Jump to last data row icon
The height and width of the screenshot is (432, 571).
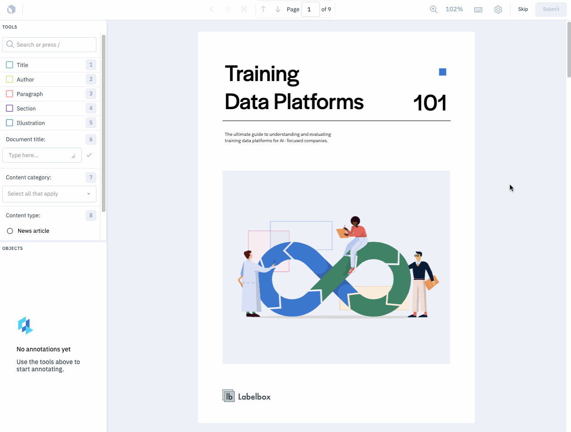pos(243,9)
